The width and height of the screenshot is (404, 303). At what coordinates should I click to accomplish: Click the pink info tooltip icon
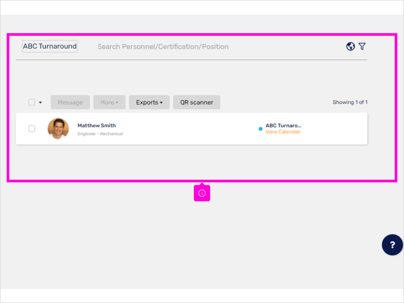(x=202, y=193)
